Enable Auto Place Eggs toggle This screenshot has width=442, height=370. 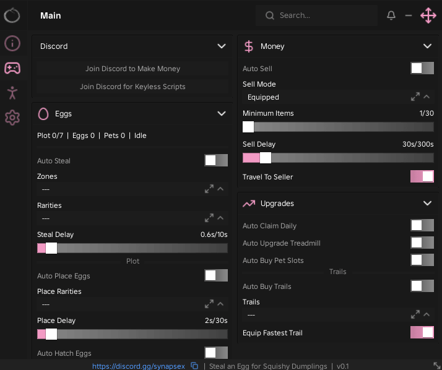pyautogui.click(x=216, y=275)
